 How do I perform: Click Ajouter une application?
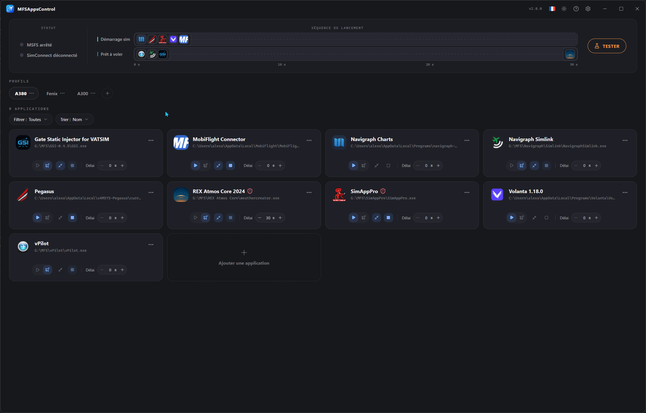[x=244, y=257]
